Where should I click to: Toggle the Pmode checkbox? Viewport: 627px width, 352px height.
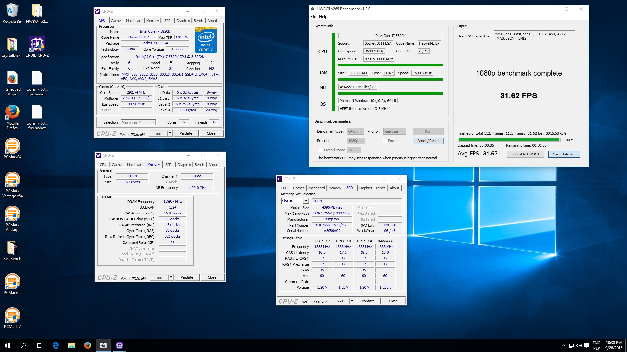tap(385, 141)
